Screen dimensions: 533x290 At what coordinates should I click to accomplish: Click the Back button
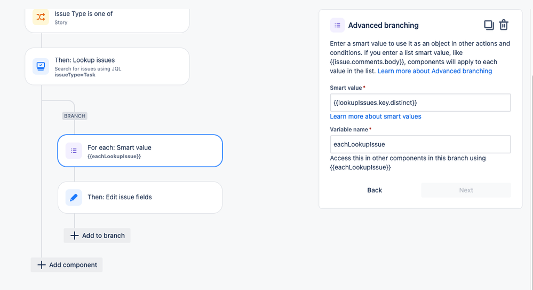375,190
